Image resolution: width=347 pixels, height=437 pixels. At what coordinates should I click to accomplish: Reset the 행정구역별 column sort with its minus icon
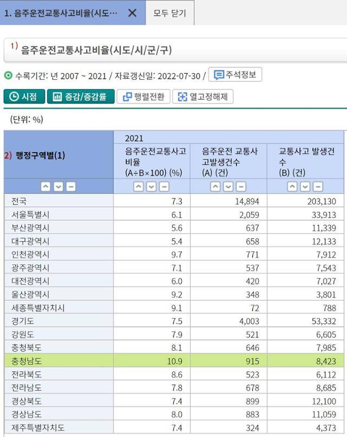click(x=71, y=187)
